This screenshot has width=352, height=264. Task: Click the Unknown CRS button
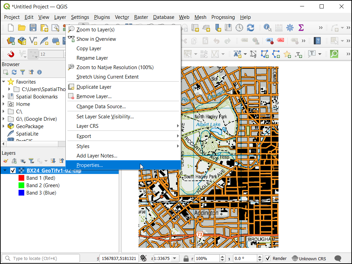click(309, 259)
